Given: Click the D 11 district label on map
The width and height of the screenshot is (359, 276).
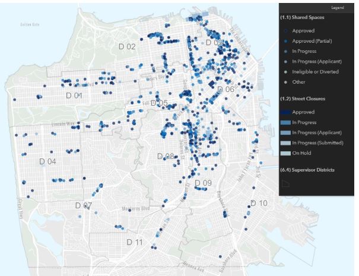Looking at the screenshot, I should coord(135,242).
